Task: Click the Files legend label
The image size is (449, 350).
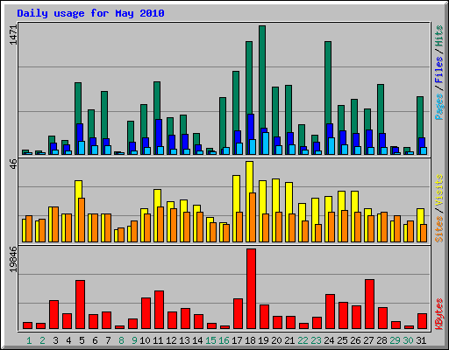Action: pos(439,70)
